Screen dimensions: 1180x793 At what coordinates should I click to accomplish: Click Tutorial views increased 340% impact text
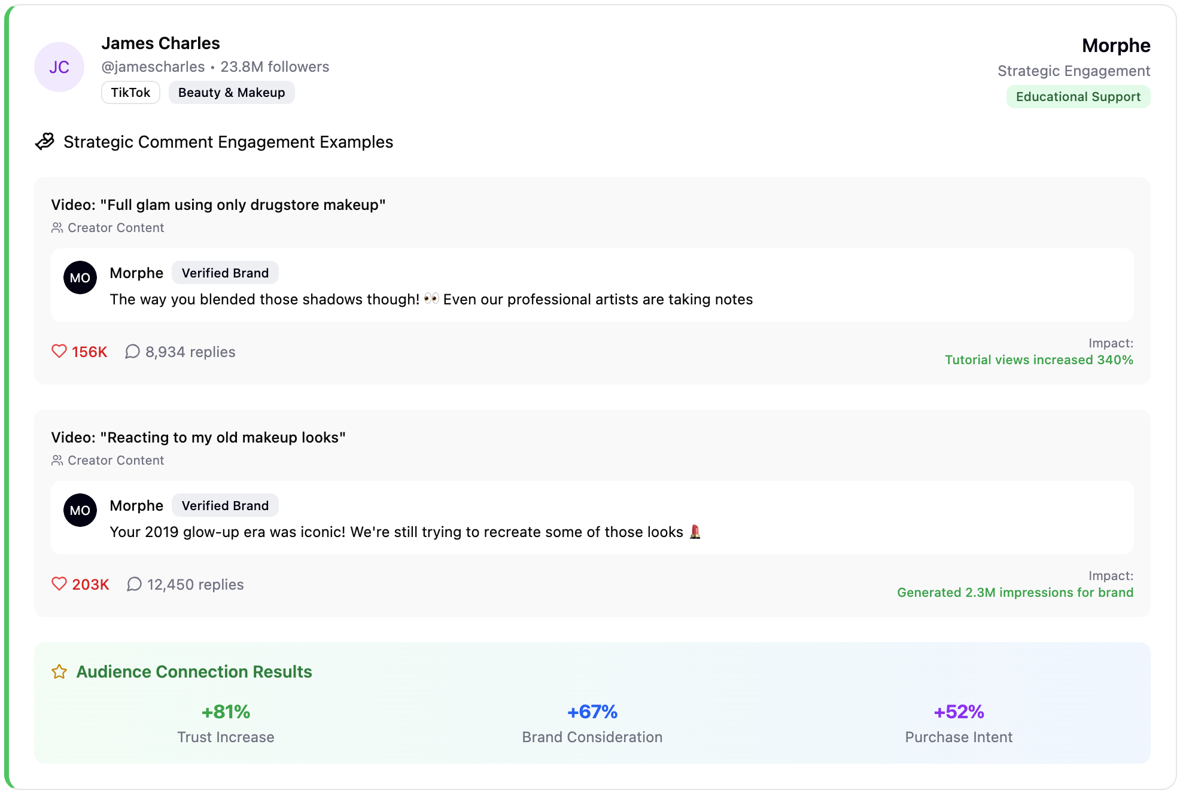(1039, 360)
